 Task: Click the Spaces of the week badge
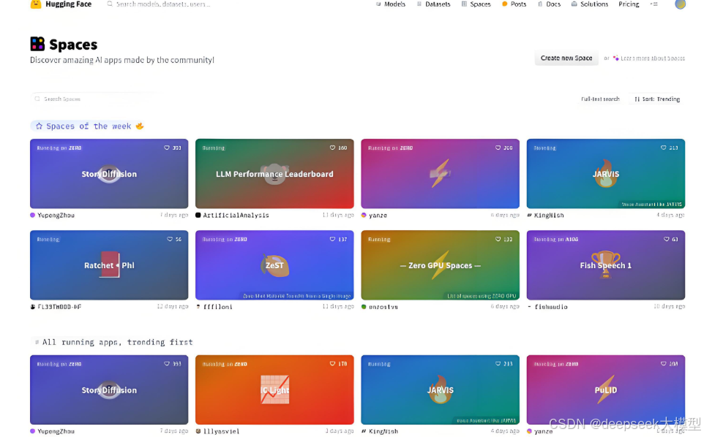88,126
